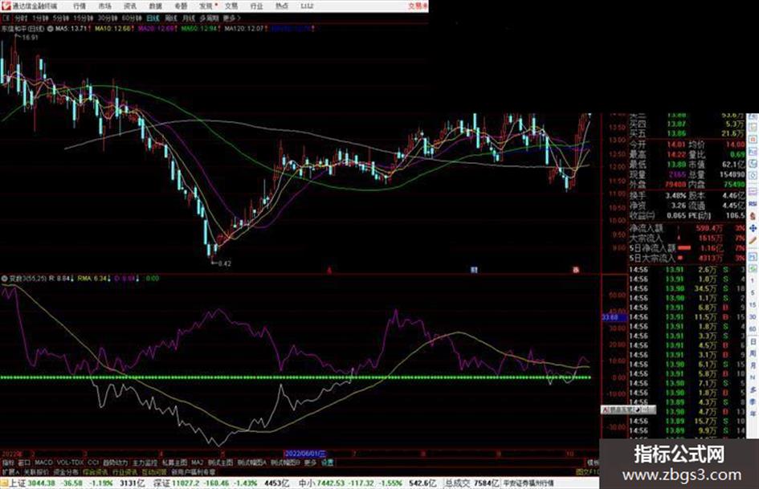Open the 多周期 multi-period view
Viewport: 759px width, 489px height.
(x=209, y=18)
